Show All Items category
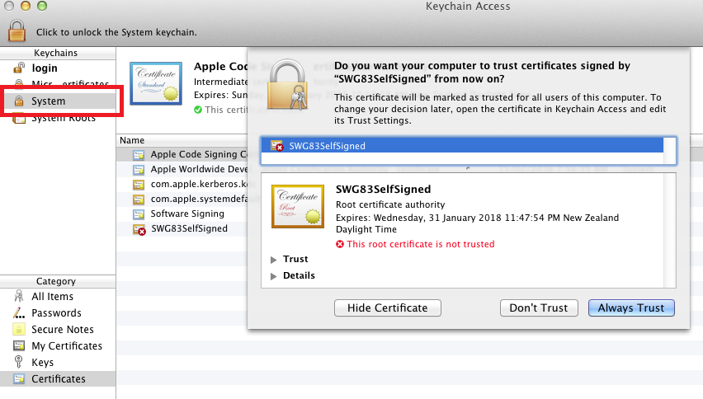Screen dimensions: 703x399 [x=52, y=297]
